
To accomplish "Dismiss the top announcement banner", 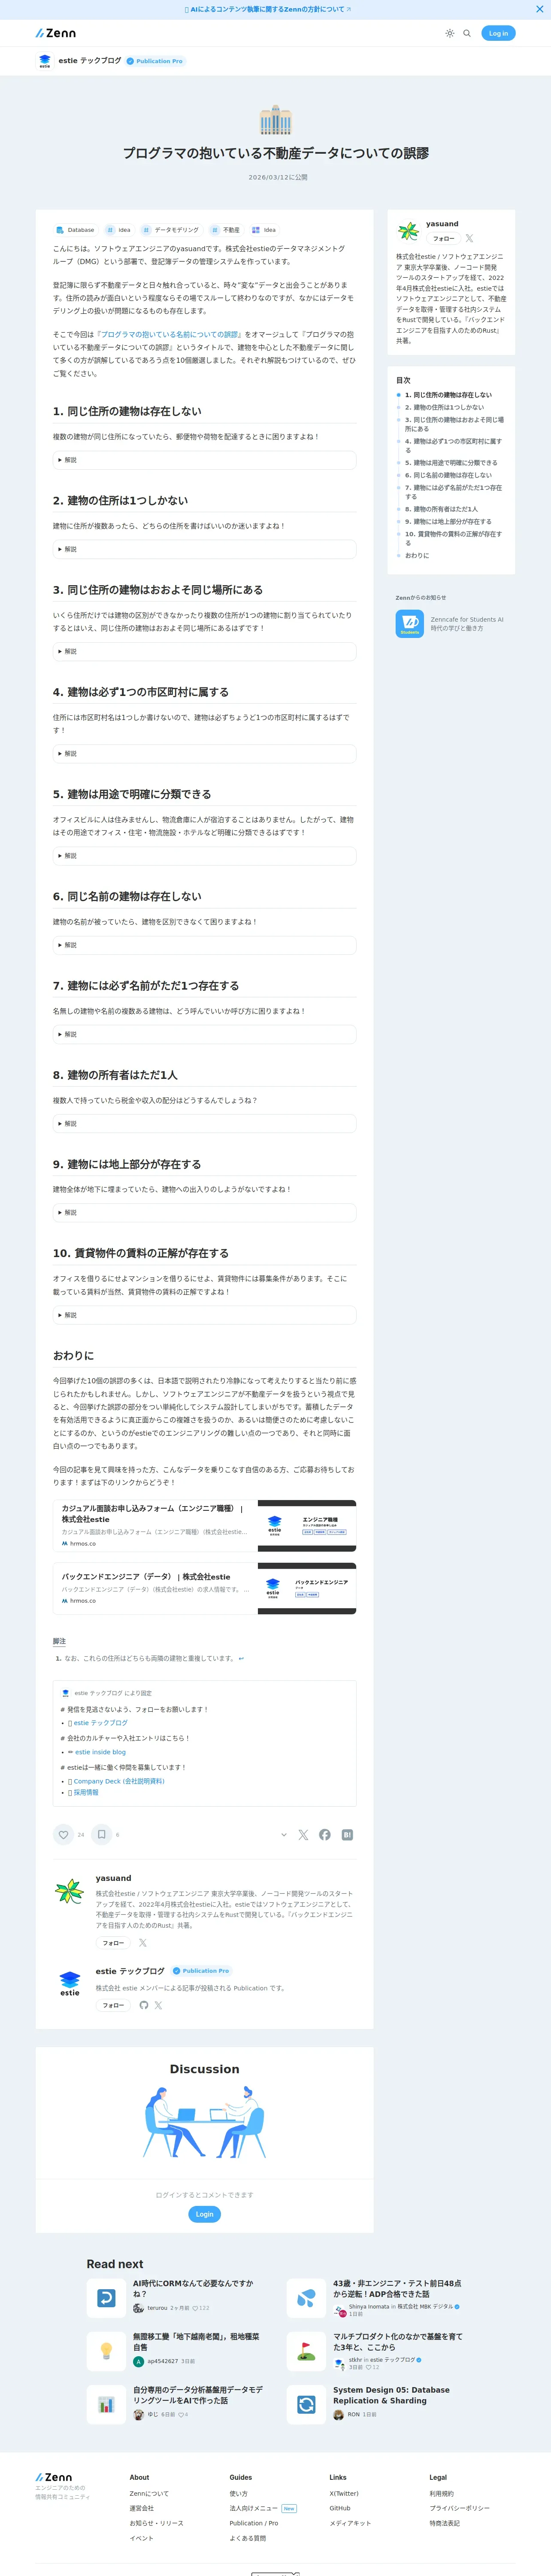I will pos(540,9).
